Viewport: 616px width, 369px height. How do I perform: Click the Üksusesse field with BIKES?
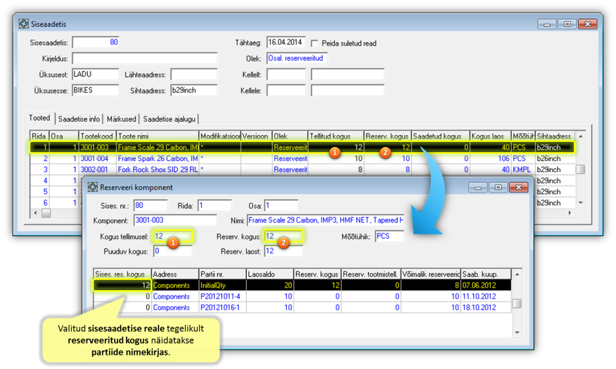95,90
